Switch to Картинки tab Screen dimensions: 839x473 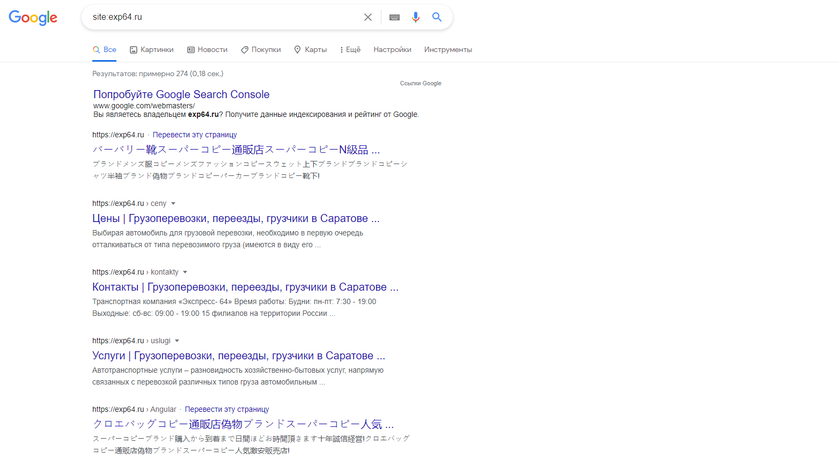(152, 49)
